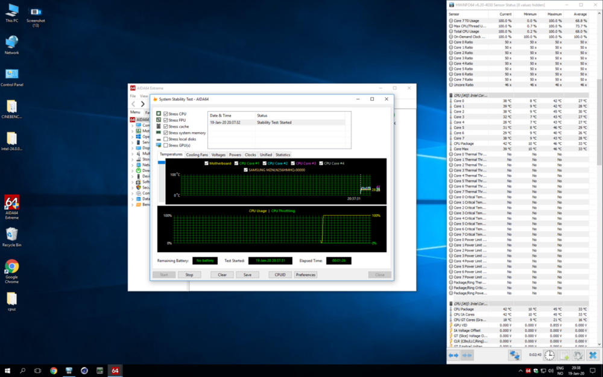Expand the Ope... tree node in AIDA64
Viewport: 603px width, 377px height.
[x=133, y=136]
